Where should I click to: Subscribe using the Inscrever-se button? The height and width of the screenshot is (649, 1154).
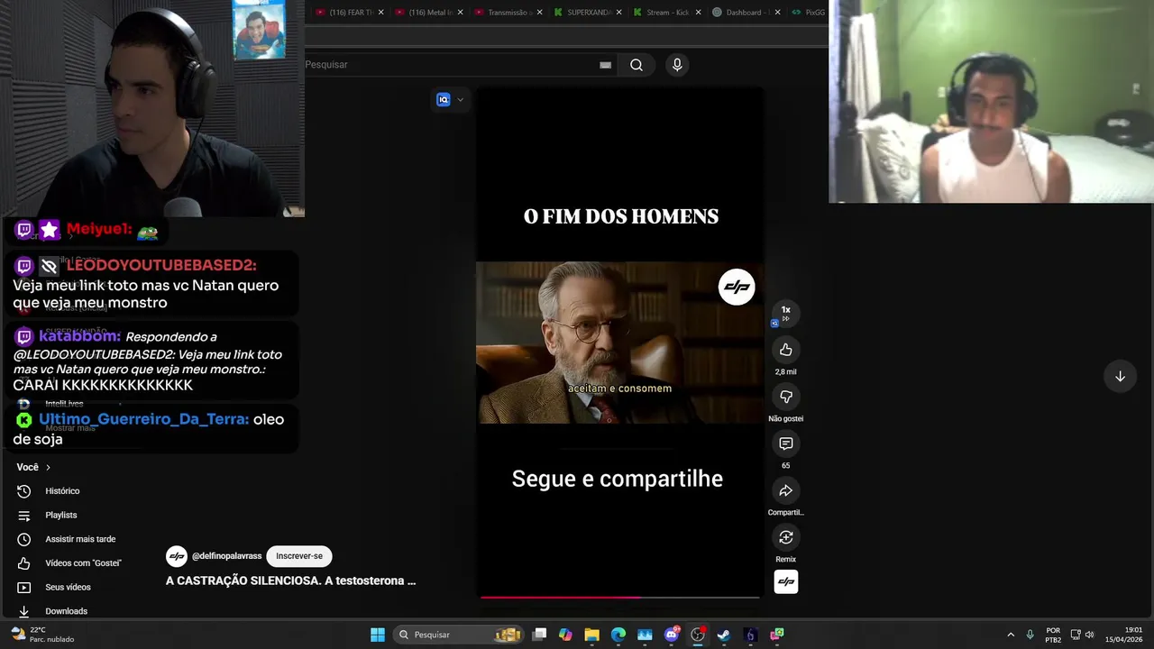(x=299, y=556)
